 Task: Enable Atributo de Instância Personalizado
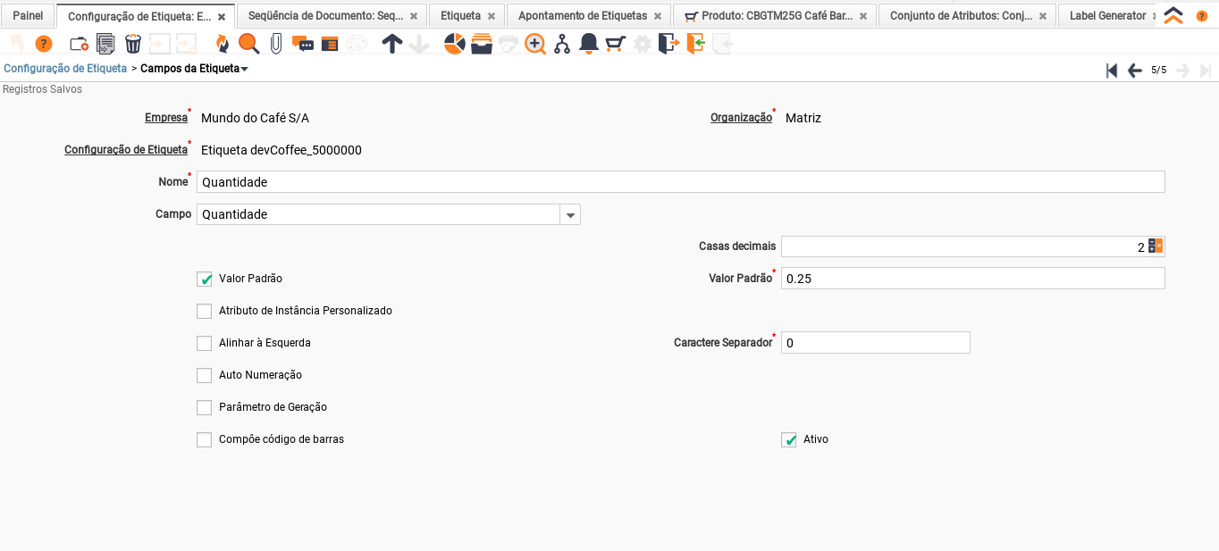(x=205, y=311)
